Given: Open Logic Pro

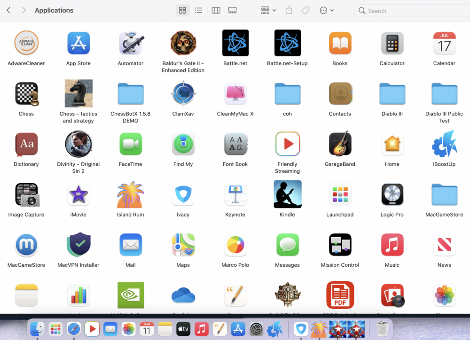Looking at the screenshot, I should tap(392, 194).
